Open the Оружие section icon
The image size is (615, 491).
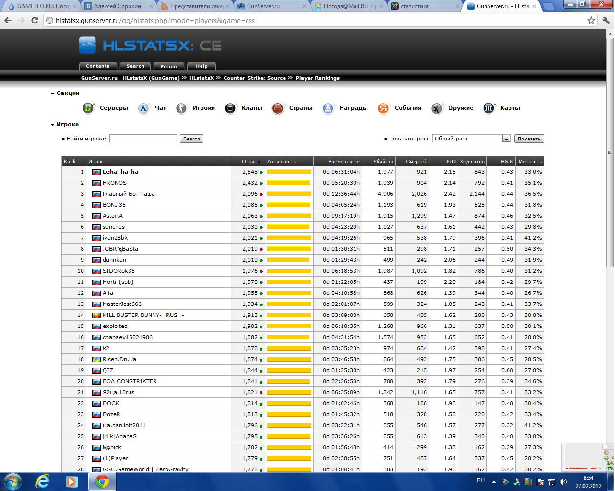tap(437, 108)
